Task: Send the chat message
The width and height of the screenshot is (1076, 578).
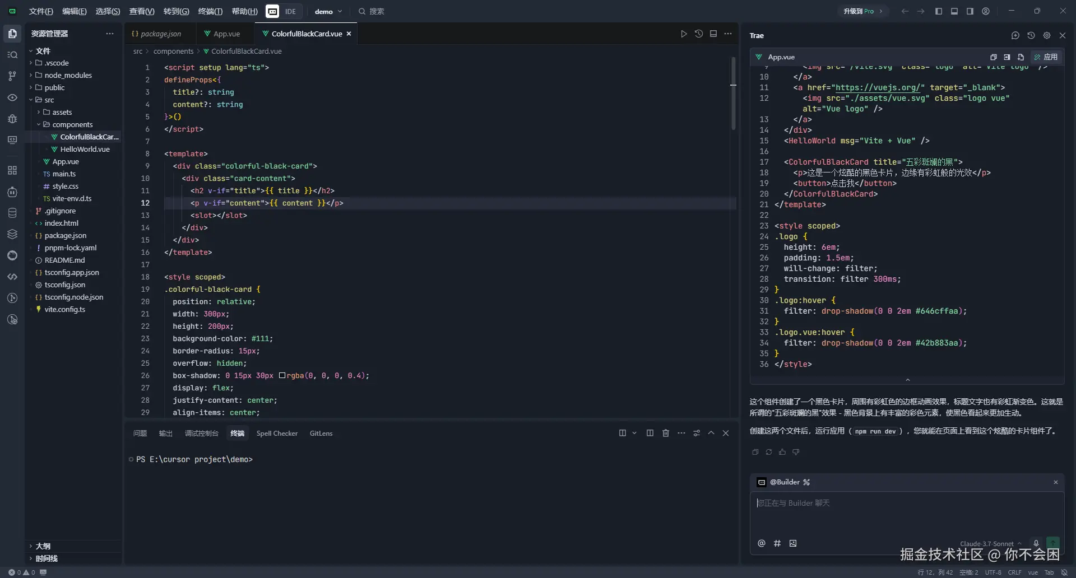Action: (1053, 543)
